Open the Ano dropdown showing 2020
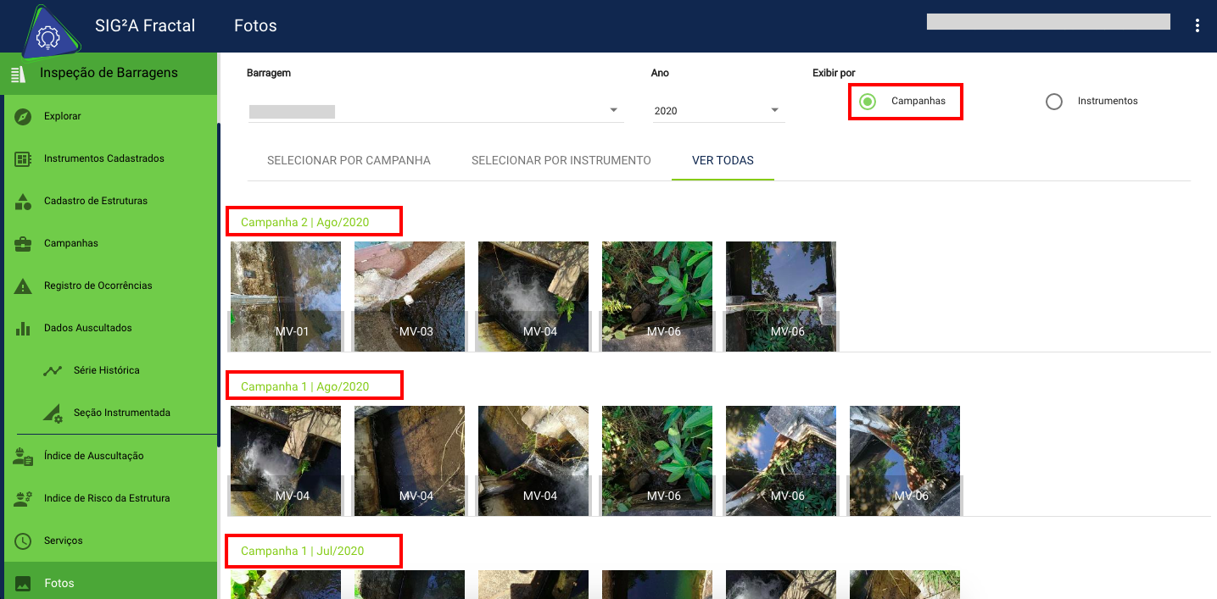The width and height of the screenshot is (1217, 599). 719,111
